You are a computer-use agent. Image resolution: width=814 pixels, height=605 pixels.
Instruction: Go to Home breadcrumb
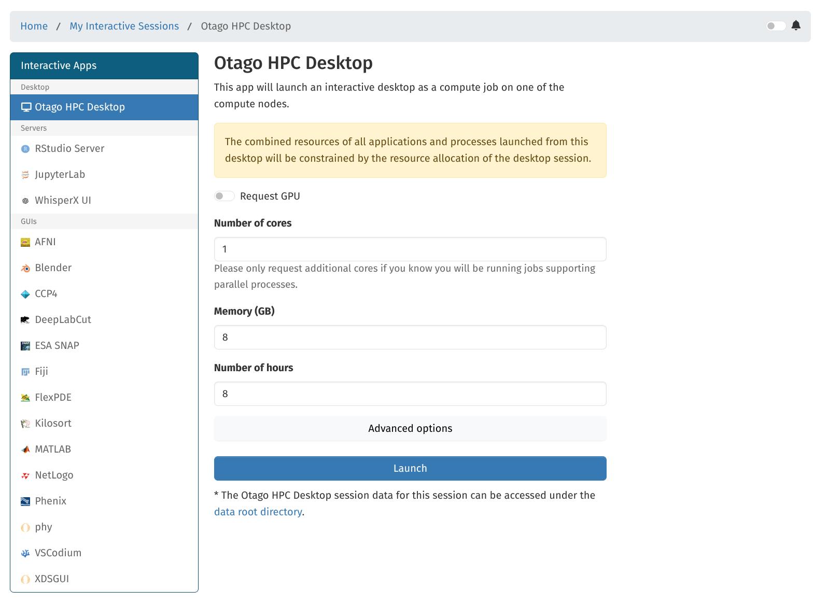point(34,26)
